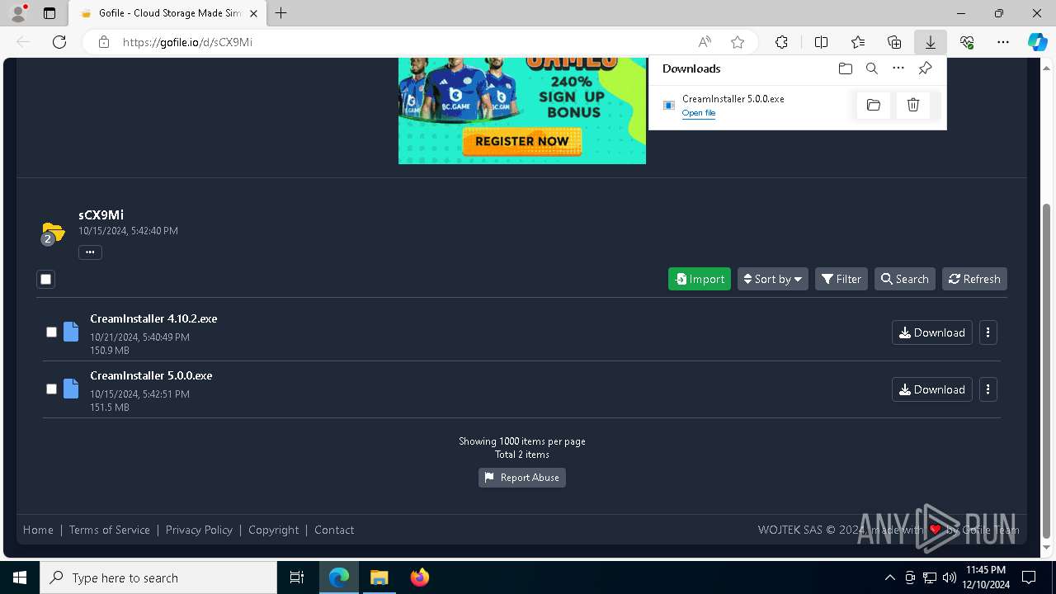
Task: Click the Filter button
Action: pyautogui.click(x=841, y=279)
